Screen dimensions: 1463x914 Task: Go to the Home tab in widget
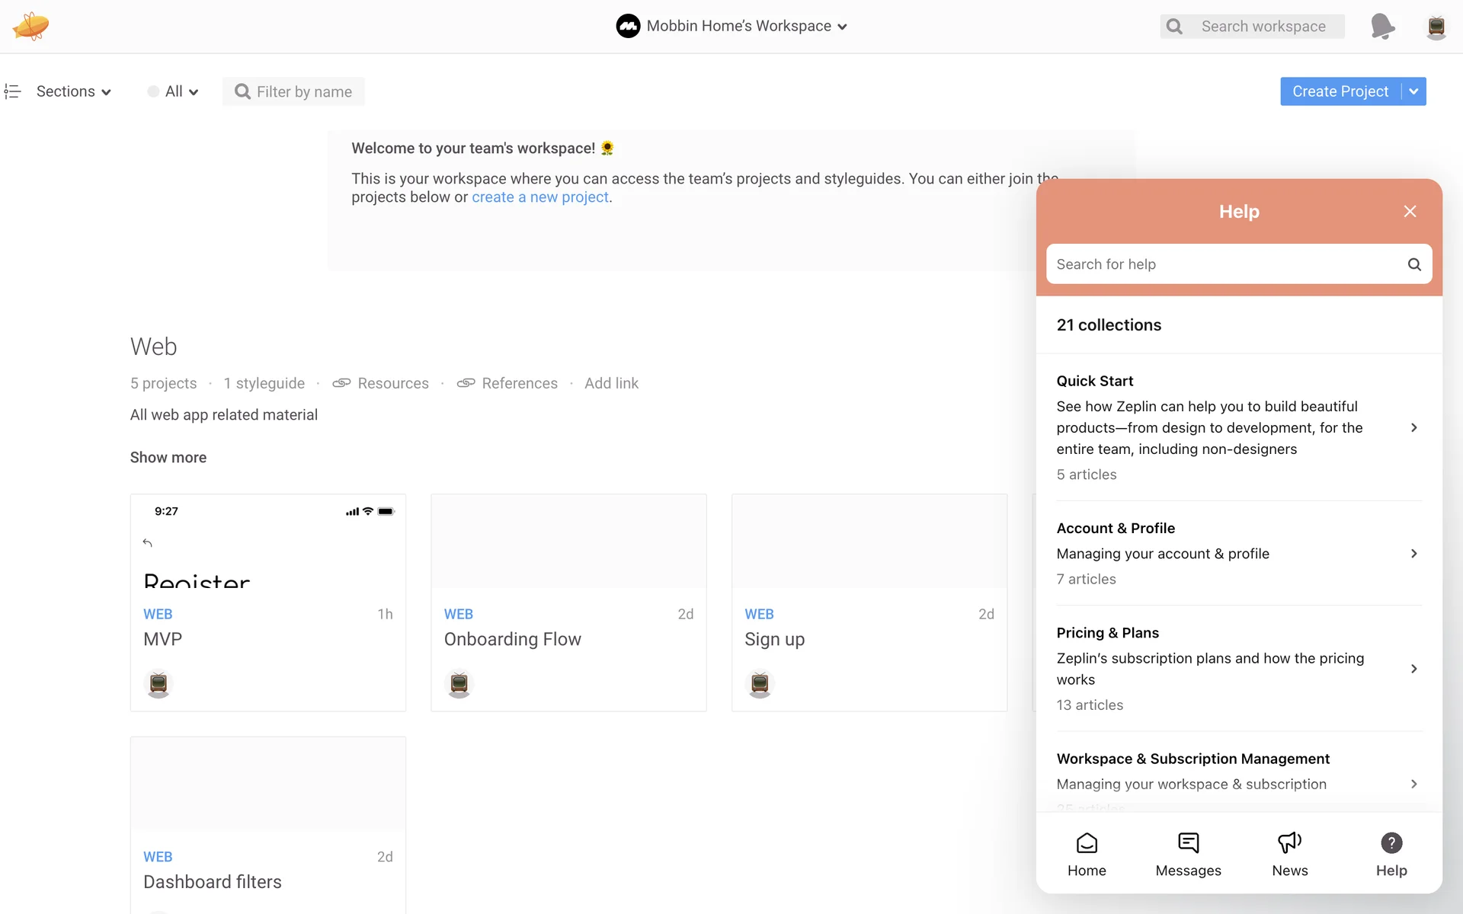(1087, 854)
